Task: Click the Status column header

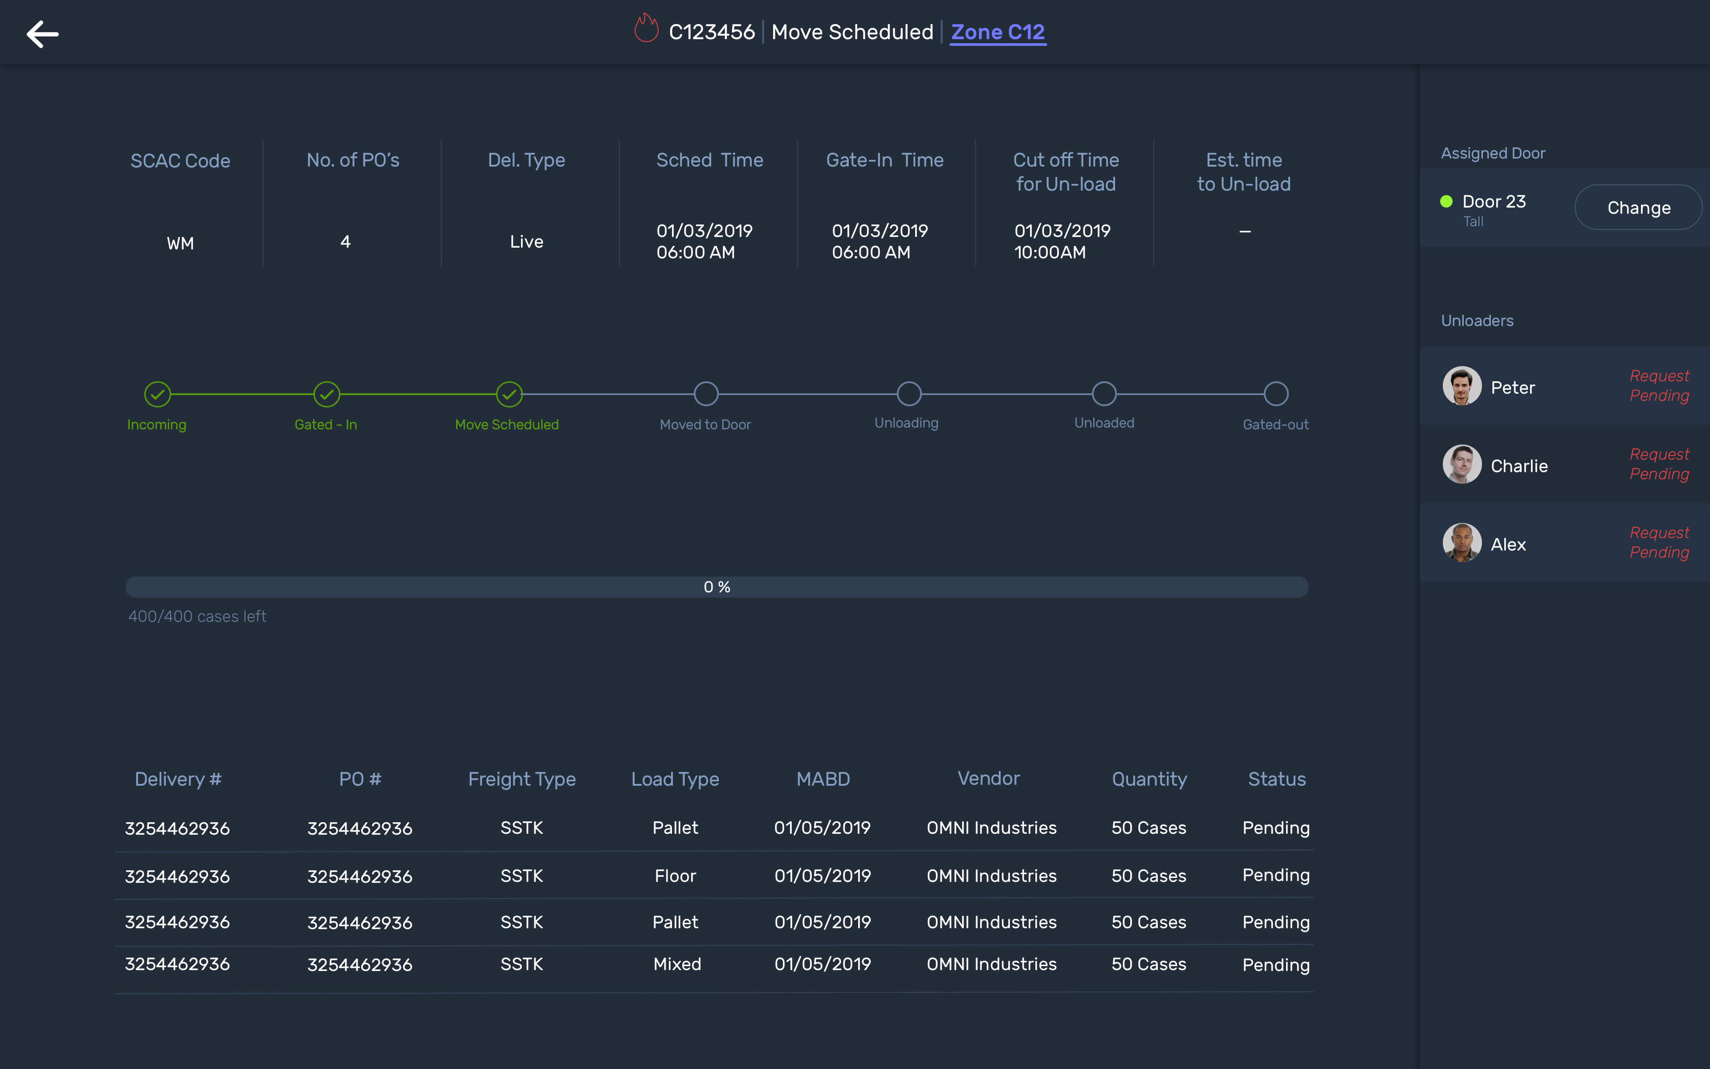Action: [1276, 779]
